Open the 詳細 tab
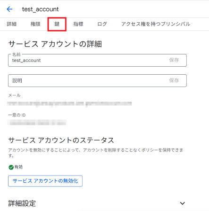The width and height of the screenshot is (209, 211). coord(12,24)
